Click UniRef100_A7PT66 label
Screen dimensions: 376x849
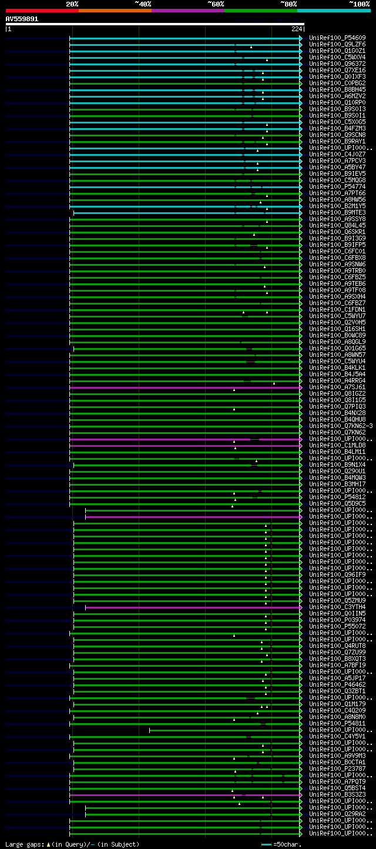click(337, 193)
